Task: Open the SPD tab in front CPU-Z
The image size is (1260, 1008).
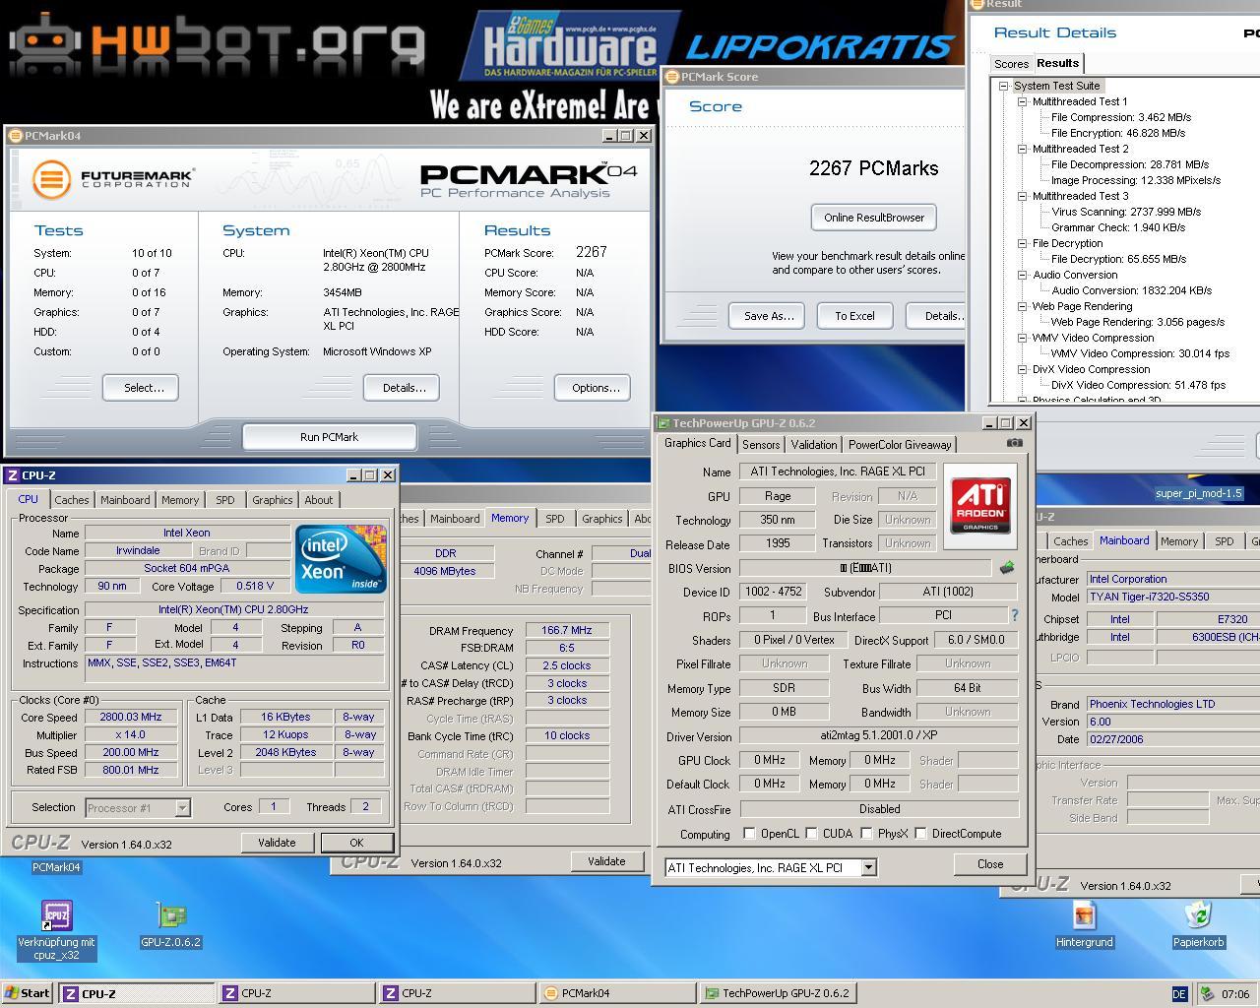Action: coord(225,500)
